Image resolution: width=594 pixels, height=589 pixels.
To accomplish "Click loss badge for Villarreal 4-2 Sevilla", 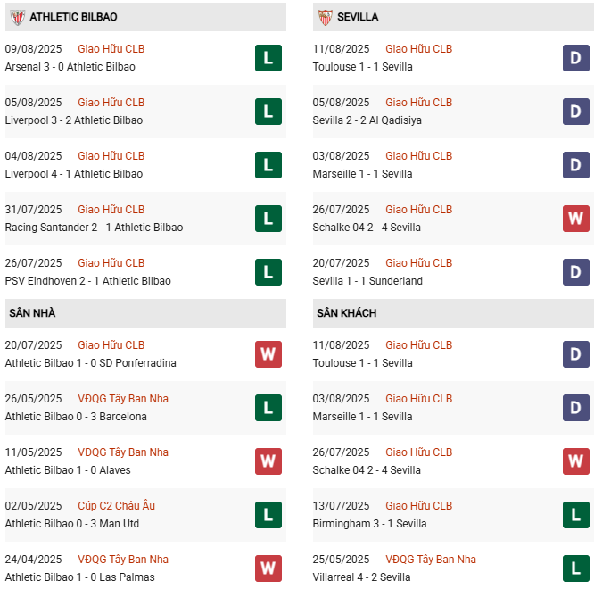I will (x=576, y=568).
